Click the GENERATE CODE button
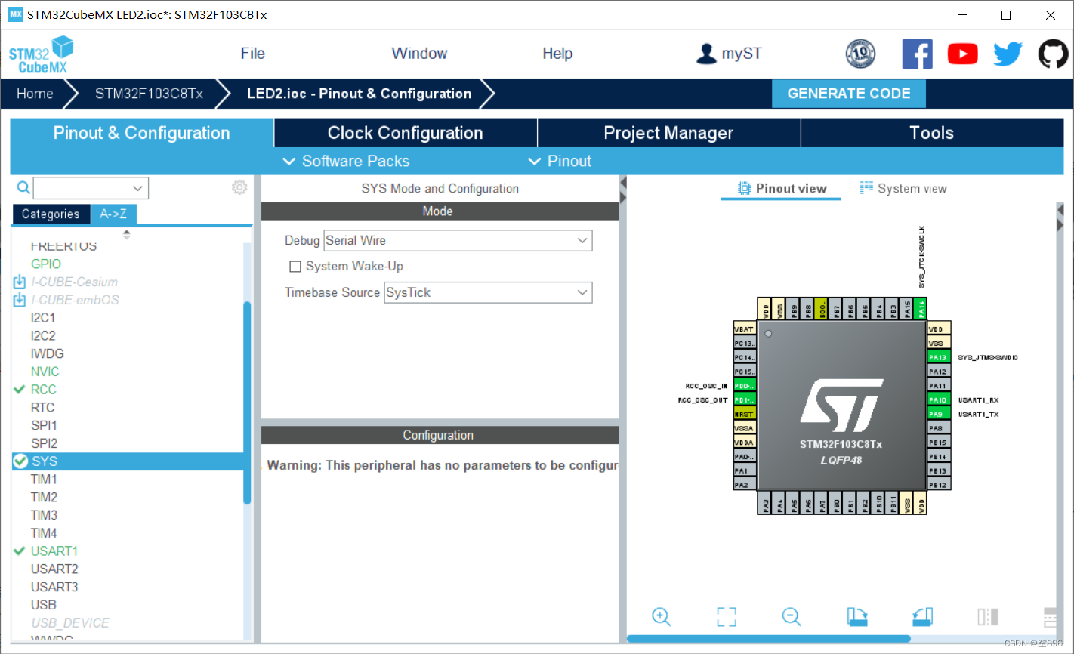The image size is (1074, 654). [849, 94]
